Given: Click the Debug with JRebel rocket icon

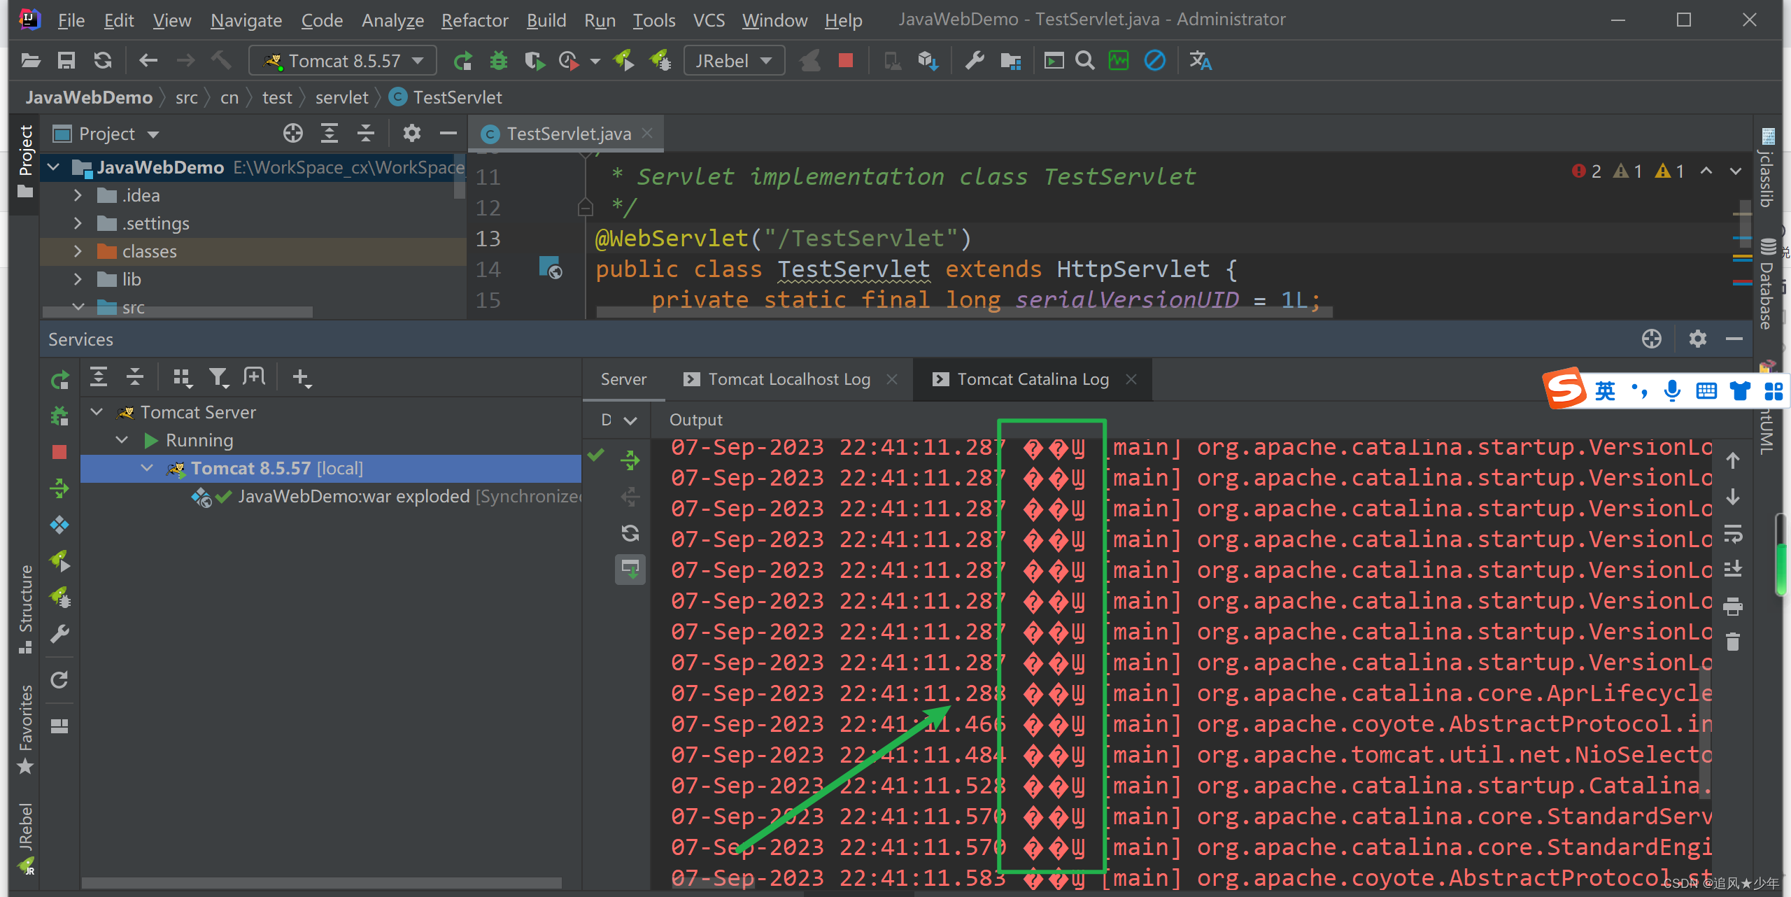Looking at the screenshot, I should click(660, 61).
